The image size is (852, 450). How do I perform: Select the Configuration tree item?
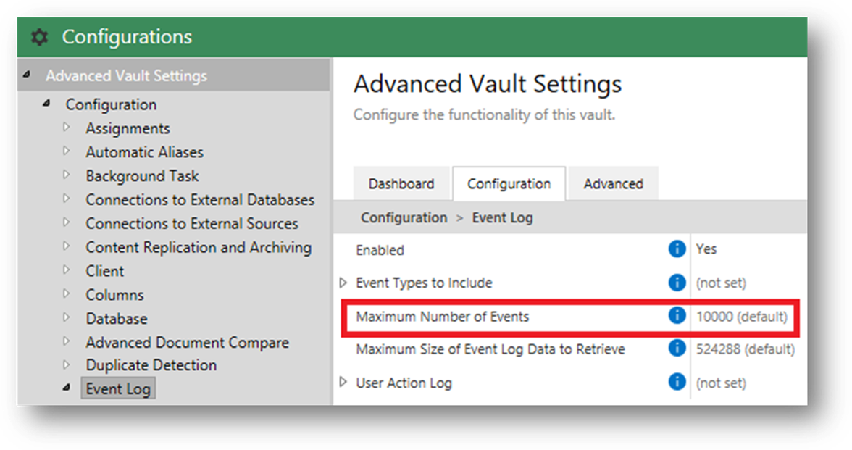(111, 104)
